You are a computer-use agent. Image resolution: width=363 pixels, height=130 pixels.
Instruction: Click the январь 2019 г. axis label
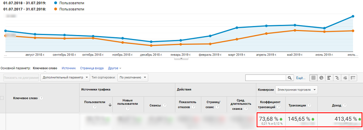181,55
